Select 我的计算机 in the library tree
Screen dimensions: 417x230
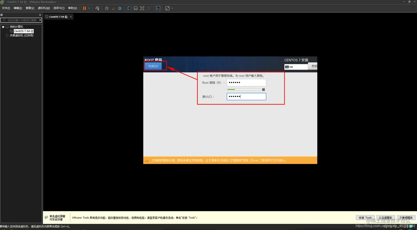click(17, 27)
